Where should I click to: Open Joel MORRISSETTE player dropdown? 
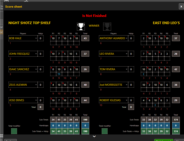(126, 85)
